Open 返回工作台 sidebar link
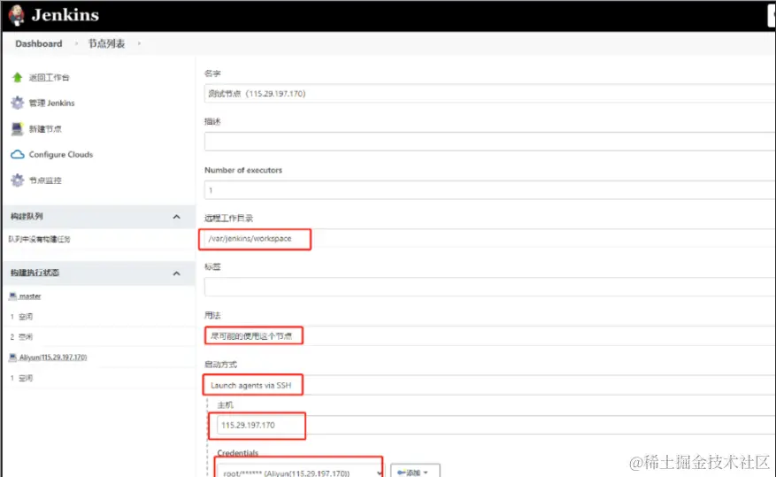Screen dimensions: 776x477 point(49,77)
